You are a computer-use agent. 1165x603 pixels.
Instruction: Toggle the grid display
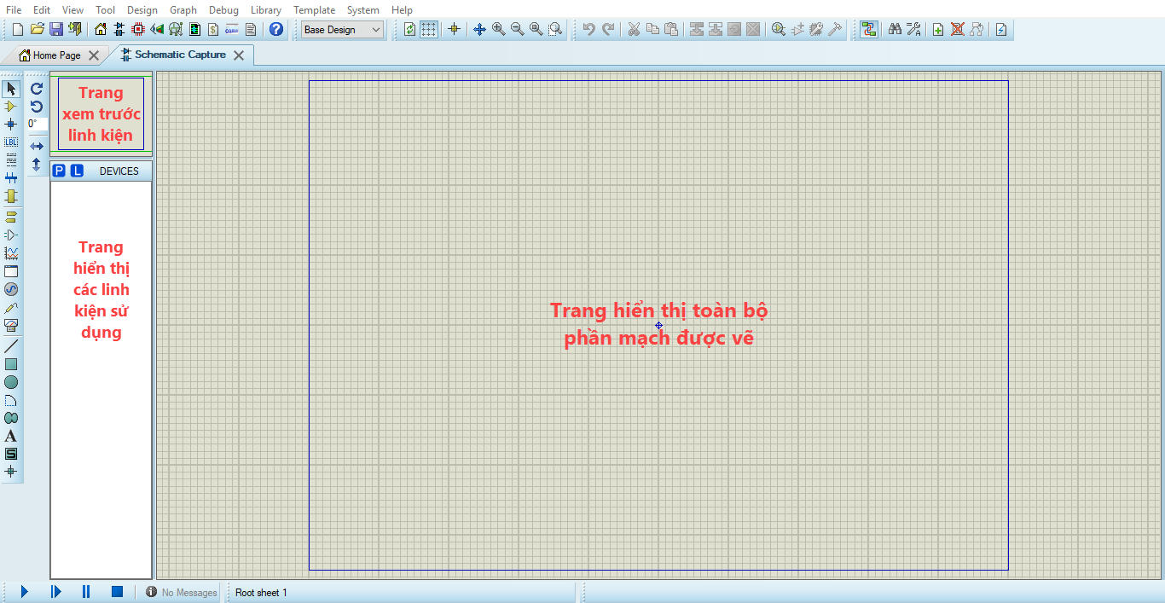coord(428,30)
